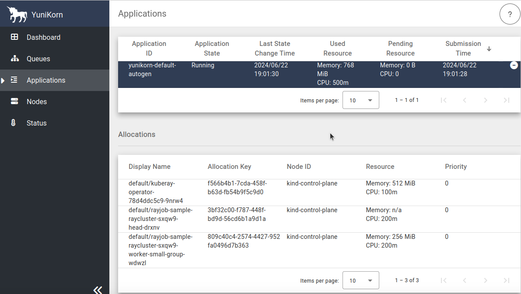The width and height of the screenshot is (521, 294).
Task: Click the Dashboard grid icon
Action: click(14, 37)
